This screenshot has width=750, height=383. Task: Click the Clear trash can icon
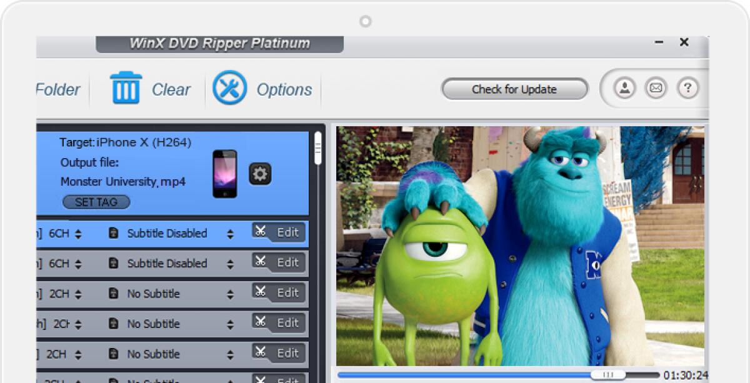pos(126,88)
